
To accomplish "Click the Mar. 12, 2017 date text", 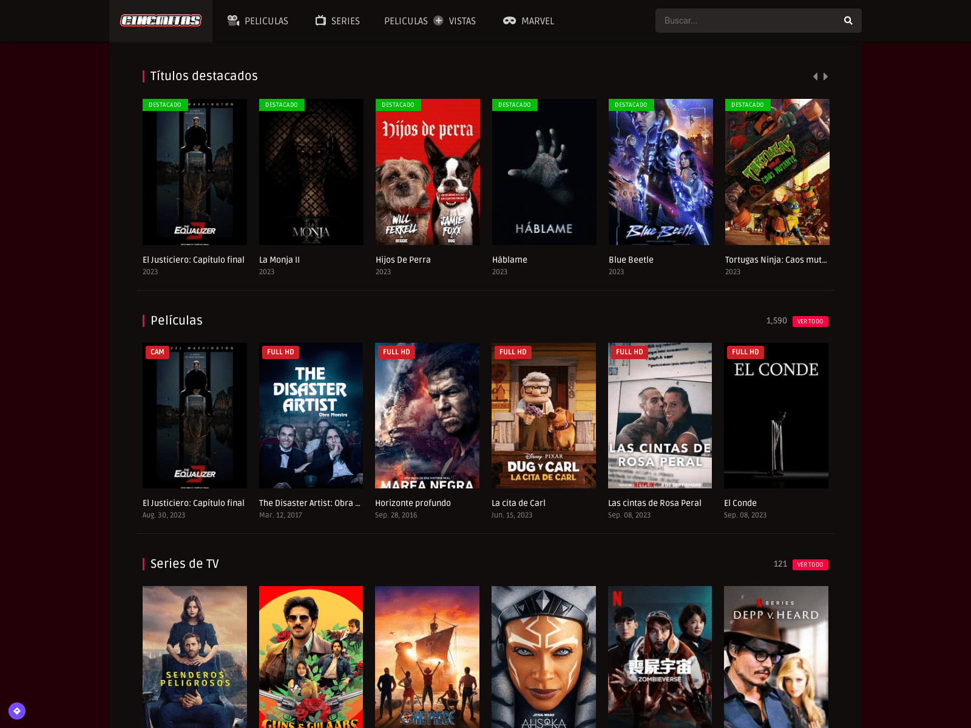I will [280, 515].
